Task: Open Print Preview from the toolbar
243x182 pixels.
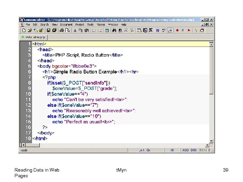Action: 67,30
